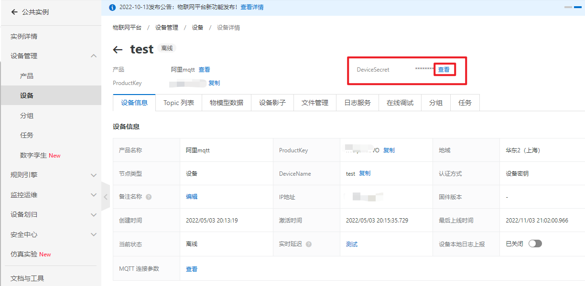
Task: Expand the 设备划归 menu section
Action: (94, 215)
